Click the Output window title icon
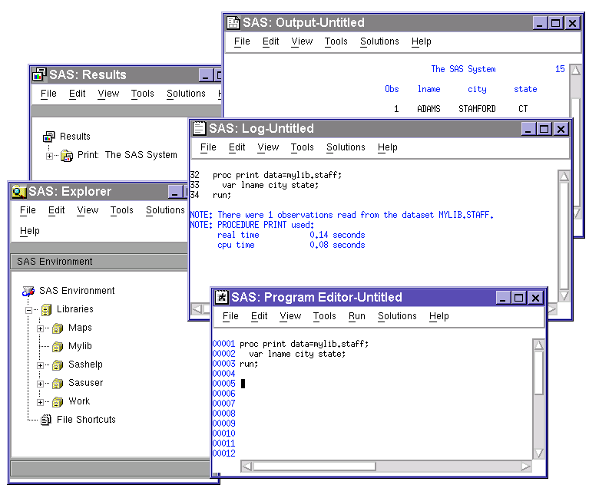Image resolution: width=589 pixels, height=498 pixels. pos(233,22)
